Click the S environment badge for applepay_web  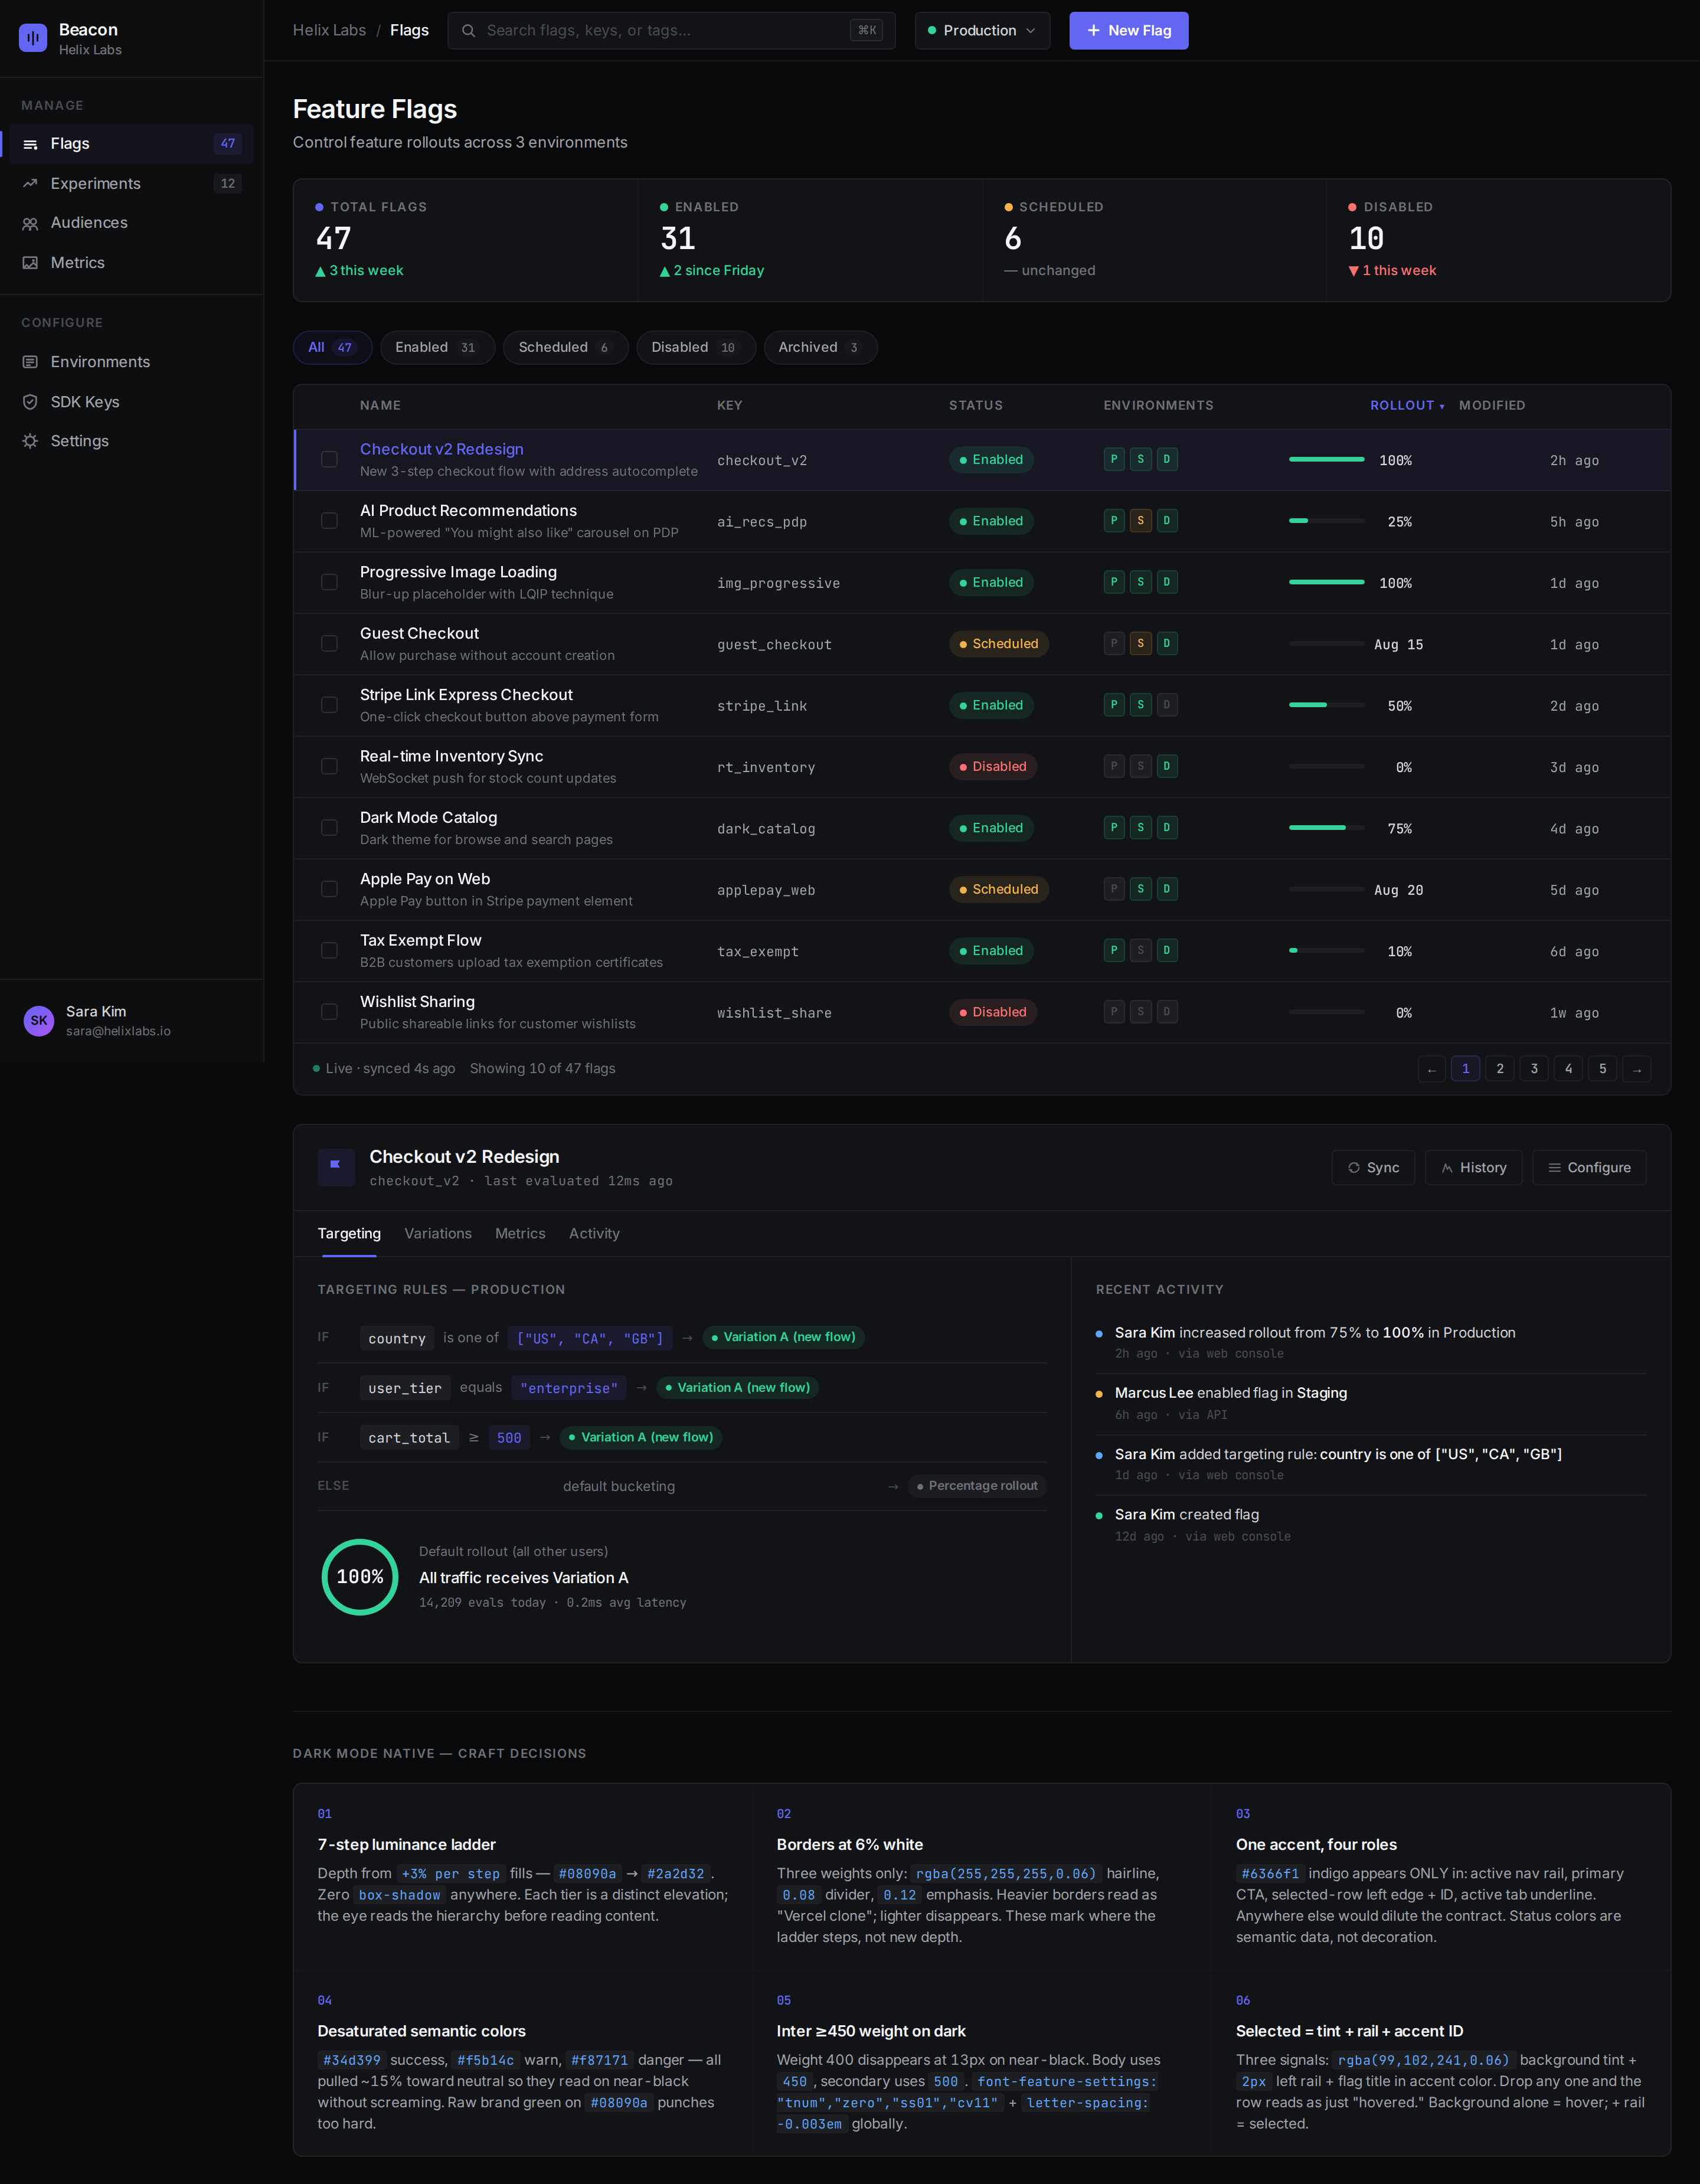(1140, 889)
